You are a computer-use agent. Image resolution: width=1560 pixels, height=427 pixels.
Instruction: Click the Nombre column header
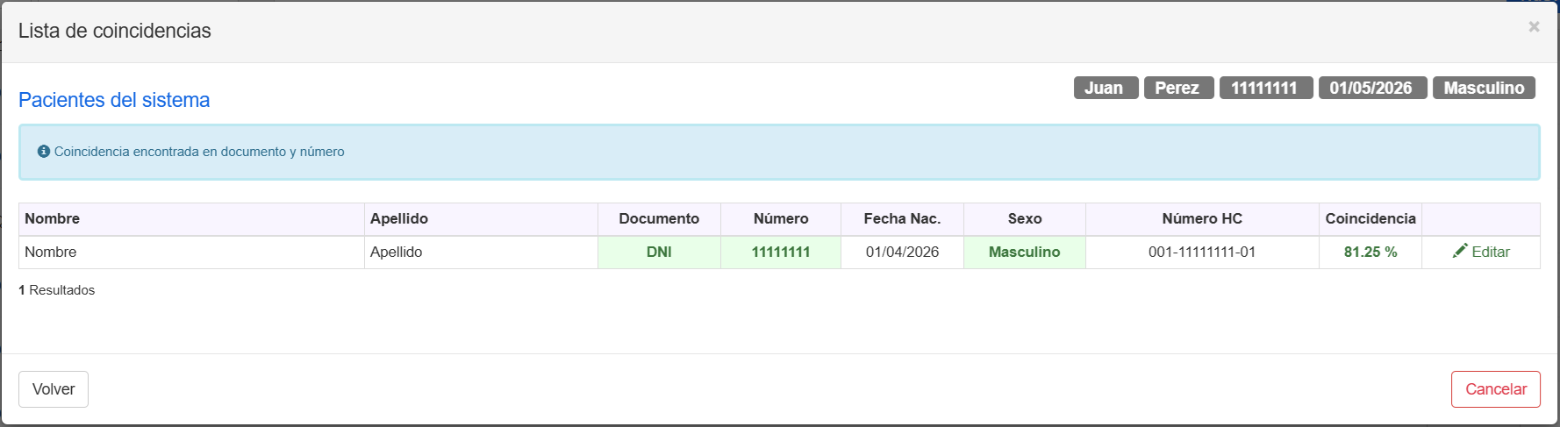(191, 219)
